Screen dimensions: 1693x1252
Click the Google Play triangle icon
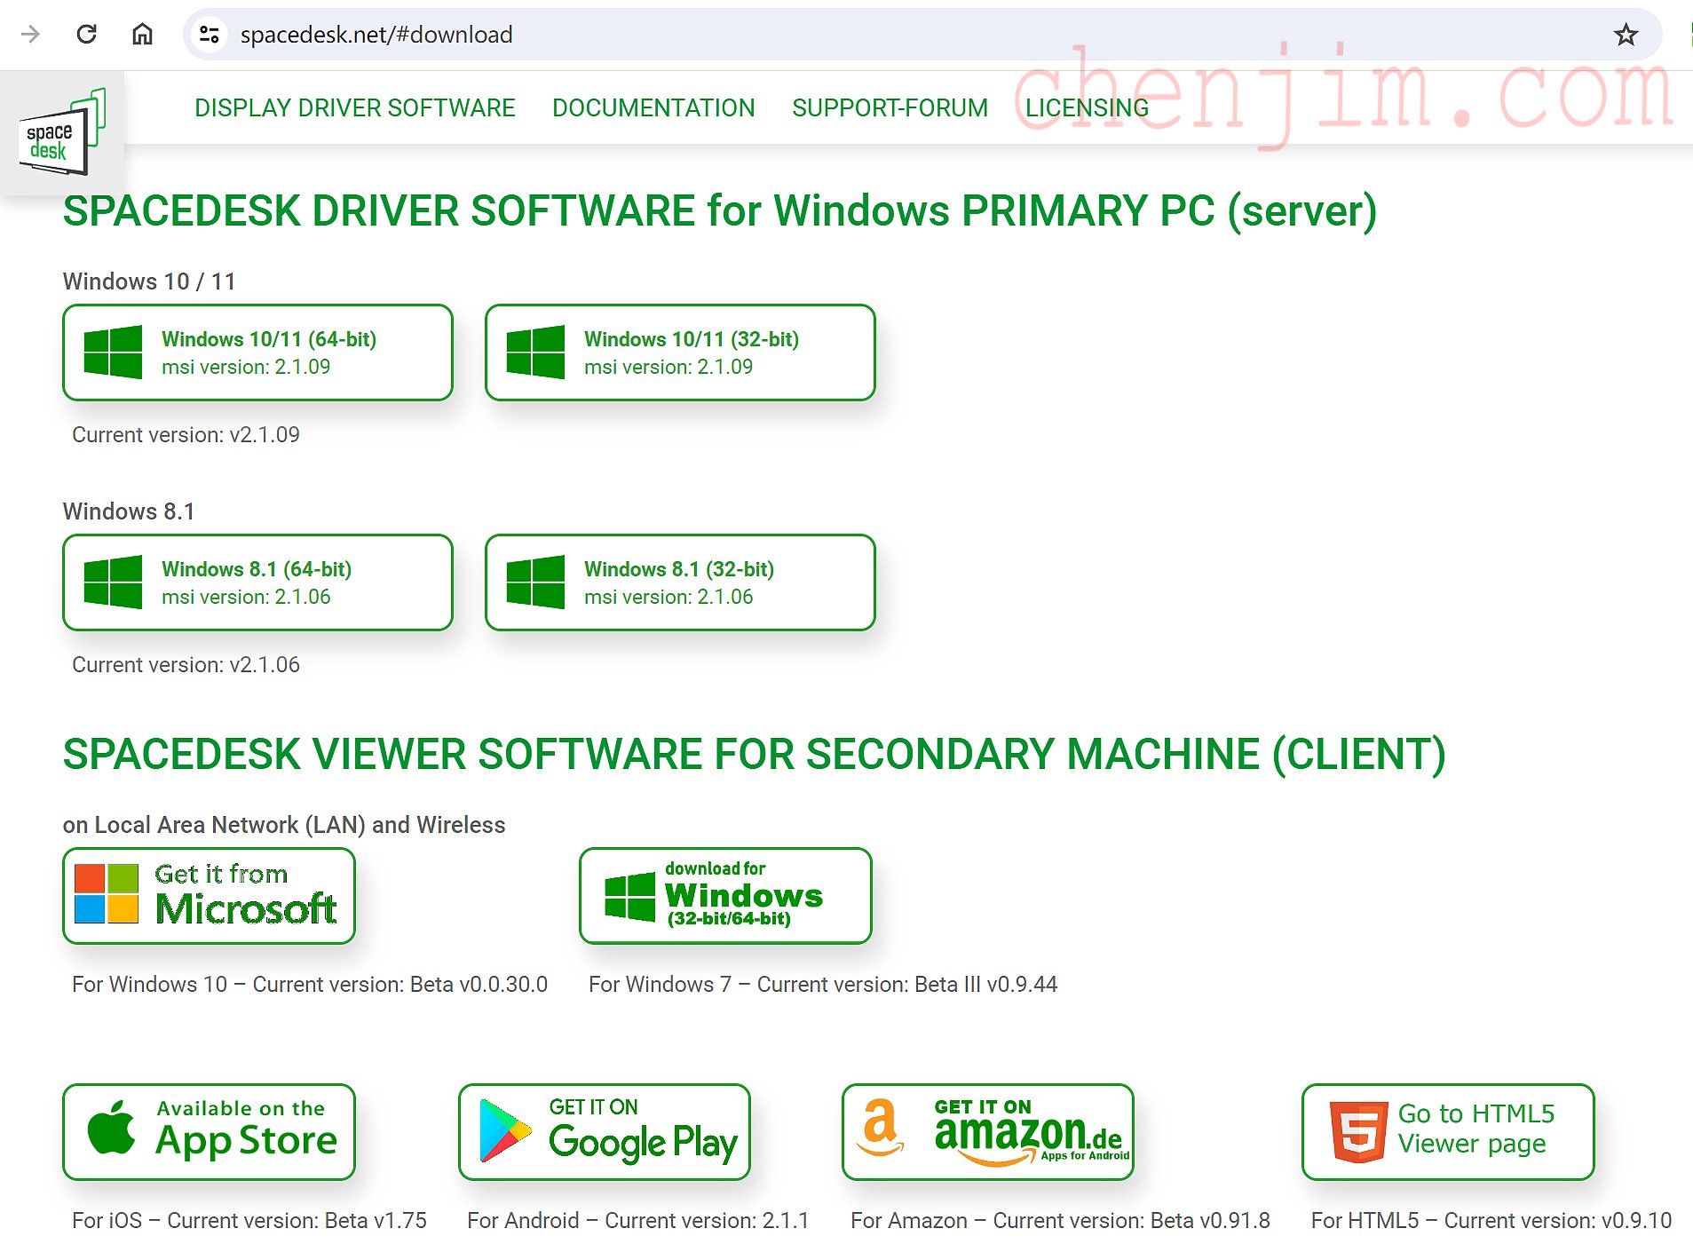point(505,1131)
